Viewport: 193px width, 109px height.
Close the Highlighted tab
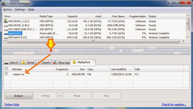point(94,61)
